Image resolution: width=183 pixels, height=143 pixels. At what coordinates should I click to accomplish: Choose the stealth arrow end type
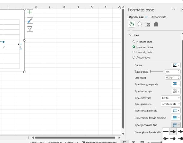coord(166,139)
